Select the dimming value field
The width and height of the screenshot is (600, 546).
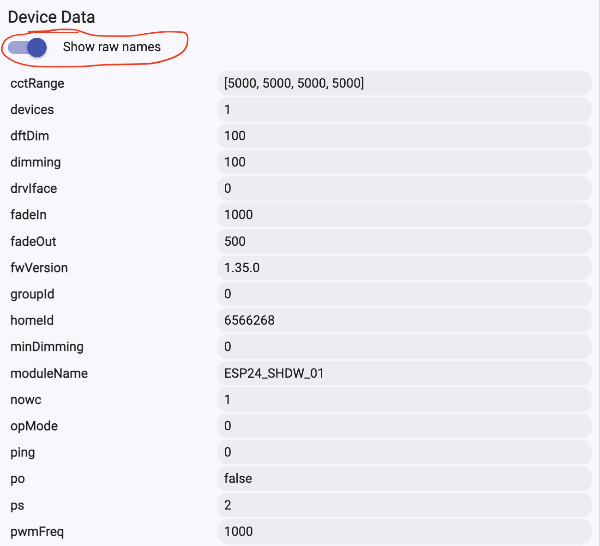pos(404,162)
